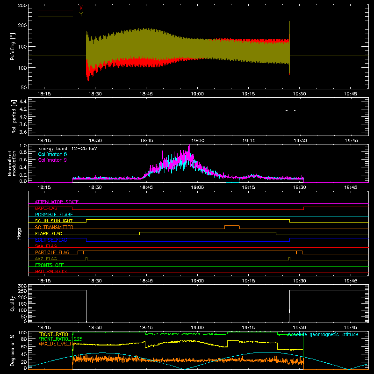Click the BAD_PACKETS flag label
The height and width of the screenshot is (374, 374).
[51, 271]
